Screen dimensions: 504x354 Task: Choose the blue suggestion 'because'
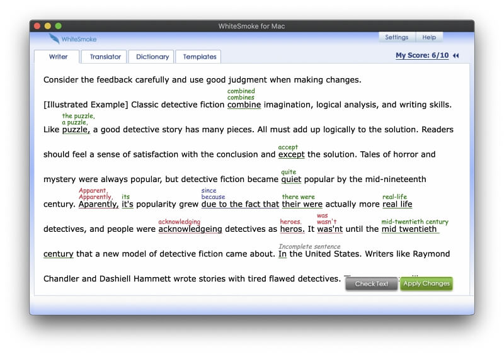coord(213,197)
